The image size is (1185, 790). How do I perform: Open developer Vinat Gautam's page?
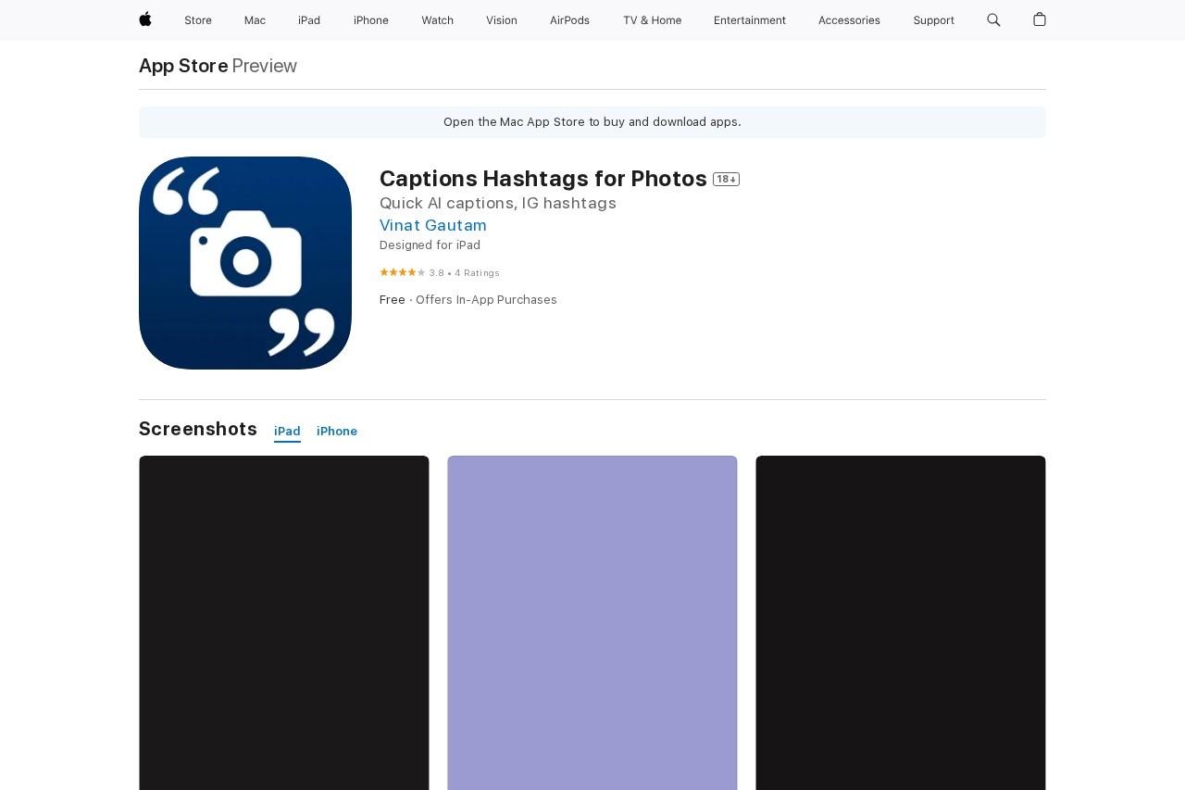tap(433, 225)
